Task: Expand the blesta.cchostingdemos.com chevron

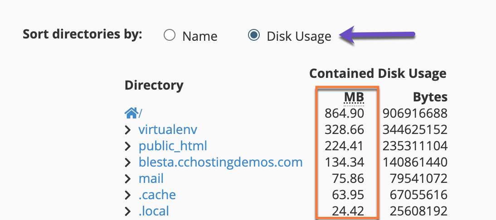Action: pyautogui.click(x=128, y=163)
